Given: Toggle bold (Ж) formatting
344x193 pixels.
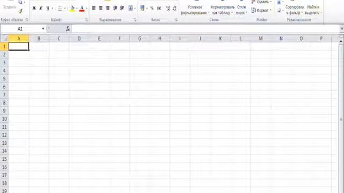Looking at the screenshot, I should pos(34,9).
